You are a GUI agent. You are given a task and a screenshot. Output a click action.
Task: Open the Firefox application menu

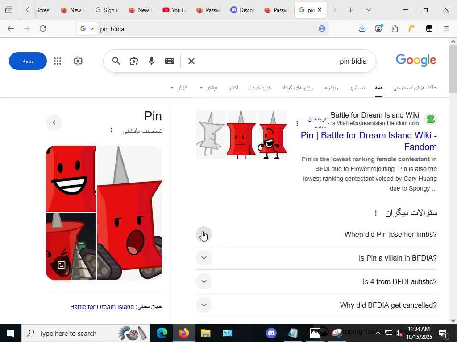pos(446,28)
